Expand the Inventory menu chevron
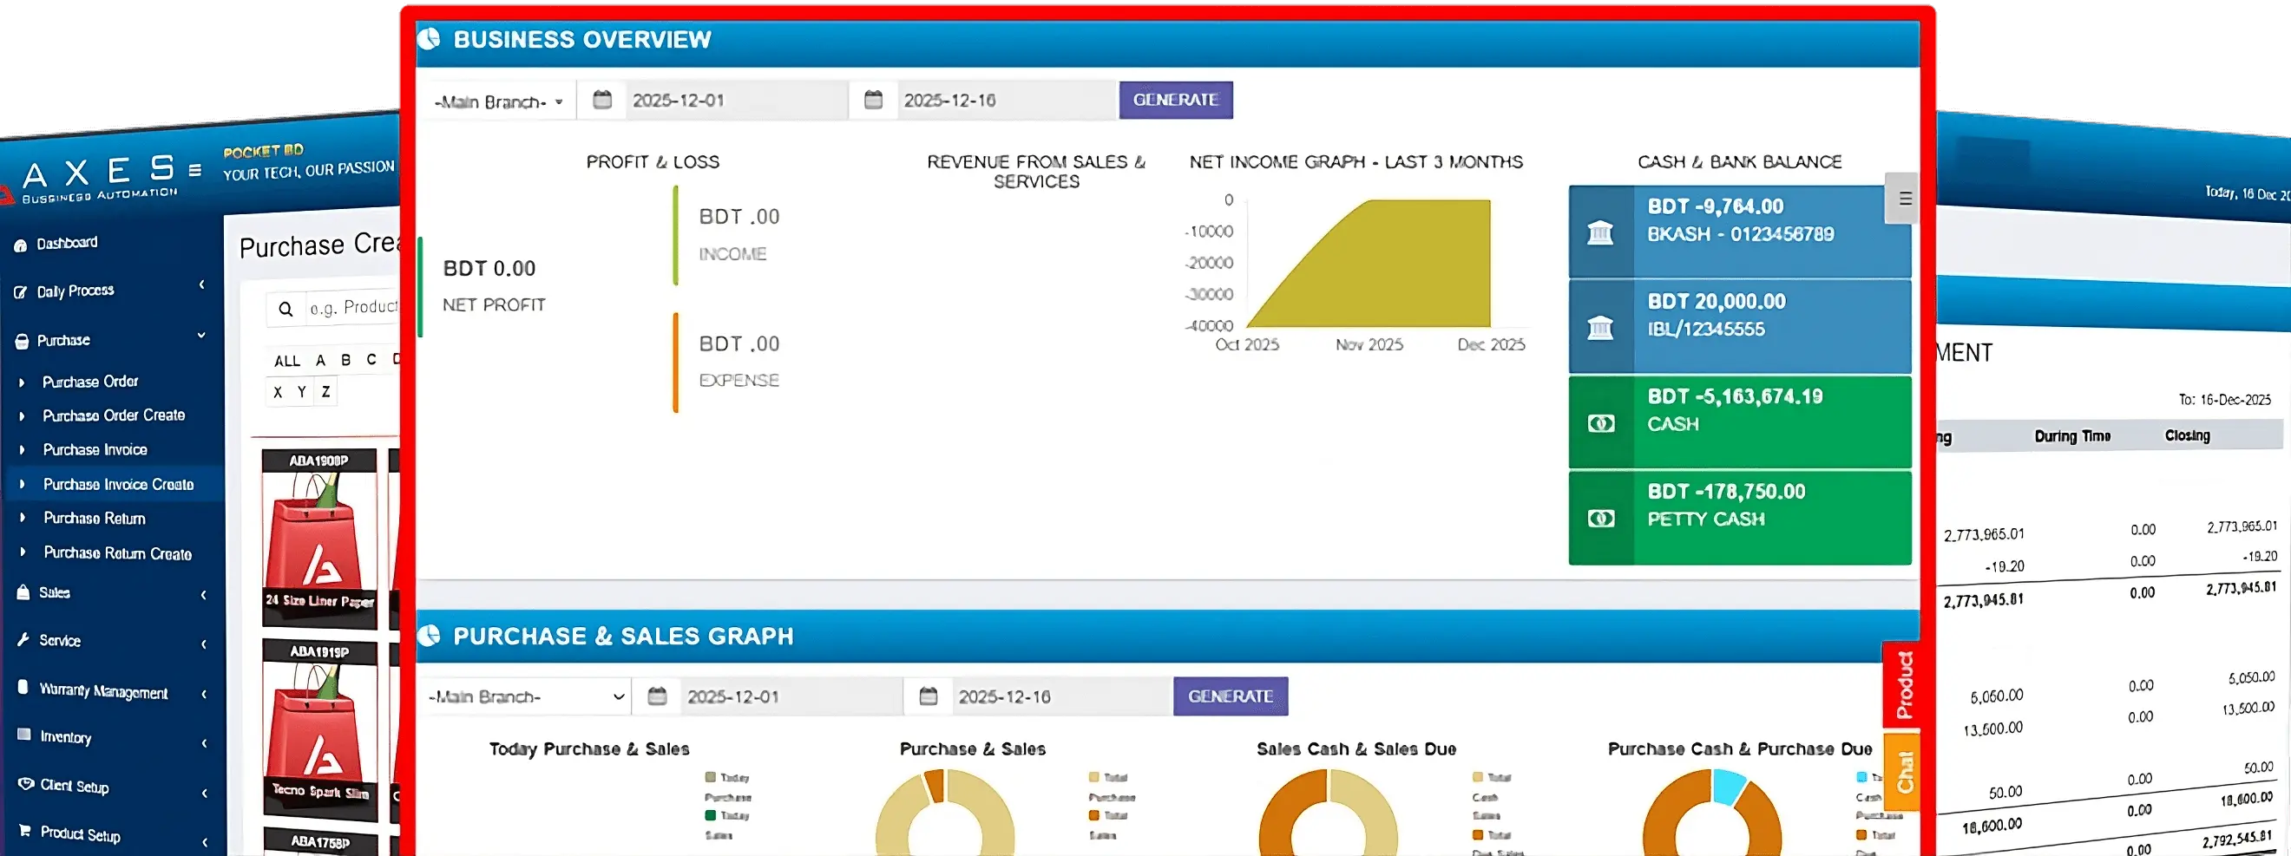This screenshot has width=2291, height=856. point(205,743)
